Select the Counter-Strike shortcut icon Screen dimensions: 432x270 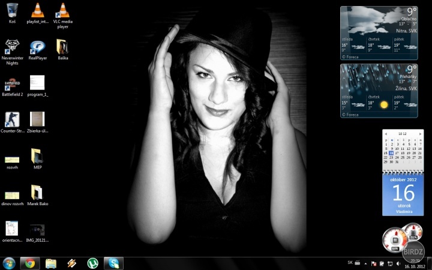(x=12, y=122)
